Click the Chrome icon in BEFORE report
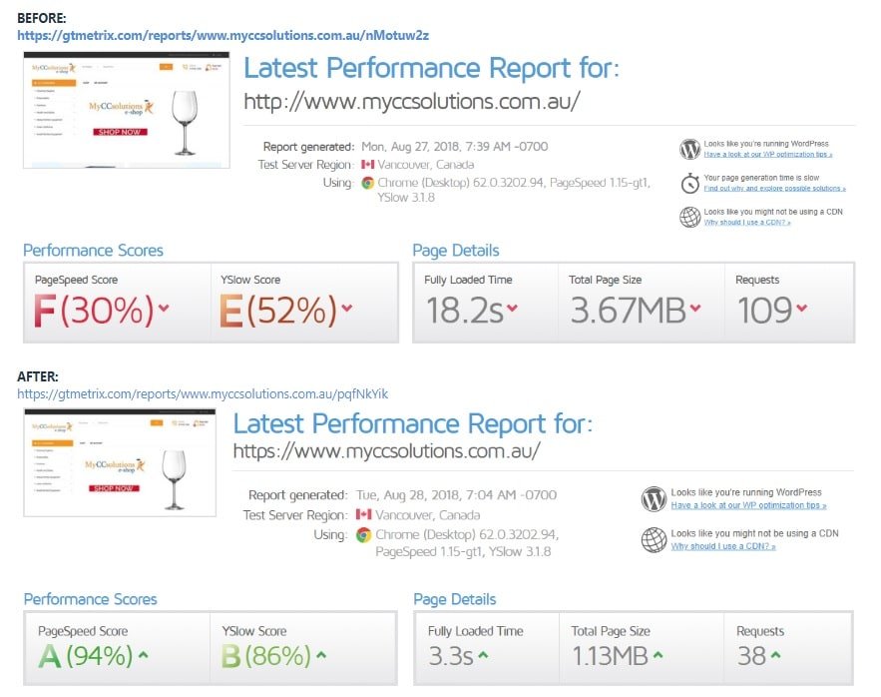This screenshot has width=881, height=697. tap(368, 183)
